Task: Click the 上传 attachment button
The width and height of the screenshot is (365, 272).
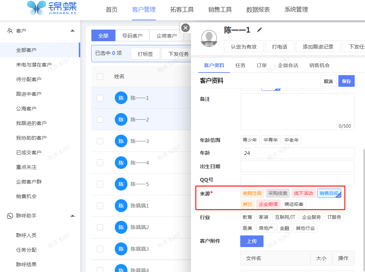Action: 252,241
